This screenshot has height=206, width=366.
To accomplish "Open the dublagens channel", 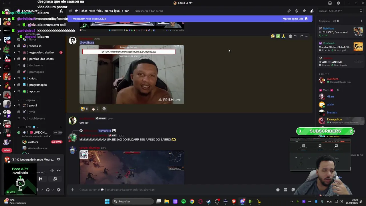I will pyautogui.click(x=40, y=65).
